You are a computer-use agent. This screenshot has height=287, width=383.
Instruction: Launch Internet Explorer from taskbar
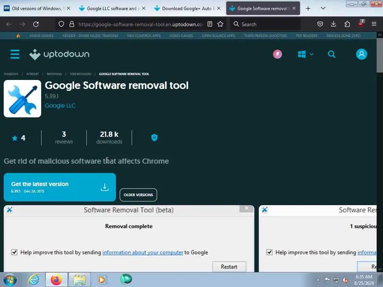pyautogui.click(x=33, y=280)
